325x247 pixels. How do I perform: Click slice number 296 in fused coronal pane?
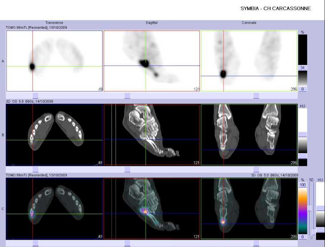[294, 237]
